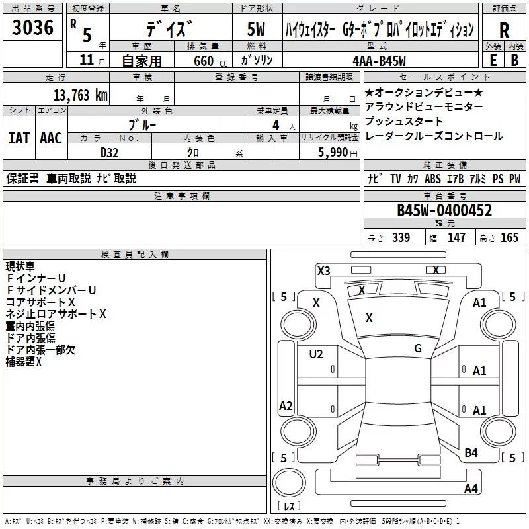
Task: Click exterior color ブルー
Action: [142, 125]
